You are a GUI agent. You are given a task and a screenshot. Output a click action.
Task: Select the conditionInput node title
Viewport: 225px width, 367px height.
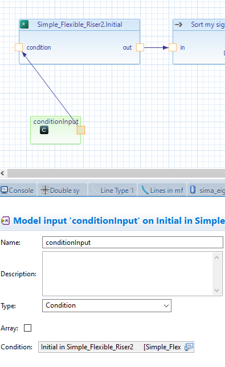coord(56,122)
